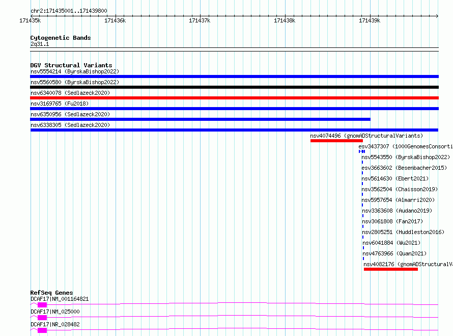Image resolution: width=453 pixels, height=336 pixels.
Task: Click the magenta exon box of NM_025000
Action: tap(42, 318)
